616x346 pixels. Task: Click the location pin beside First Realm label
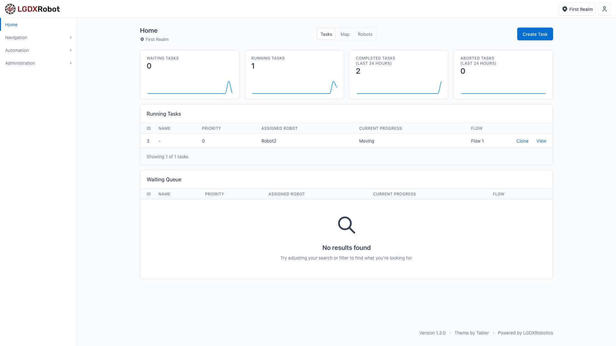pos(142,39)
